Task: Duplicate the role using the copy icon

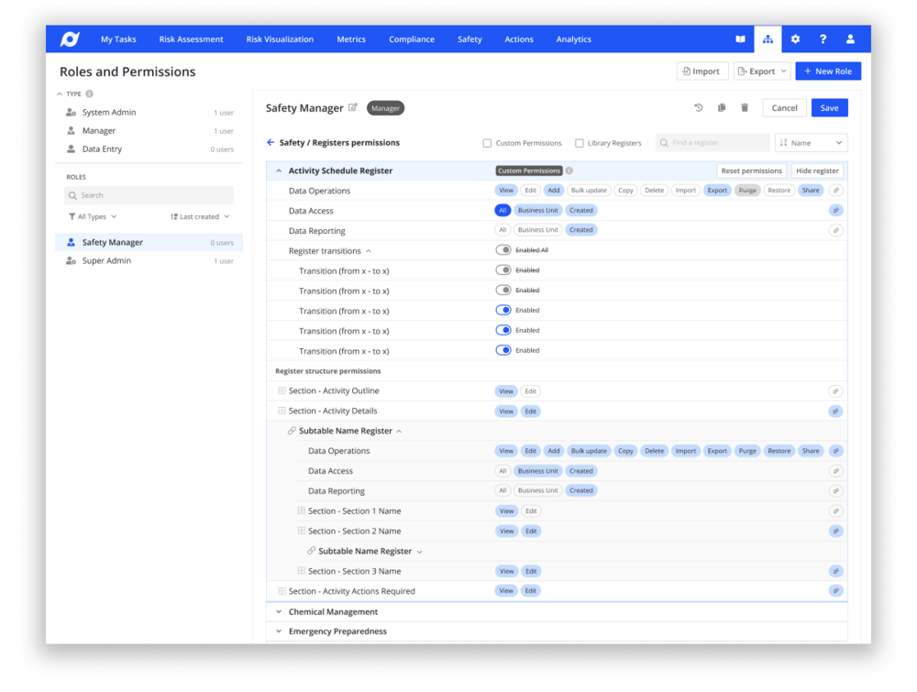Action: coord(722,107)
